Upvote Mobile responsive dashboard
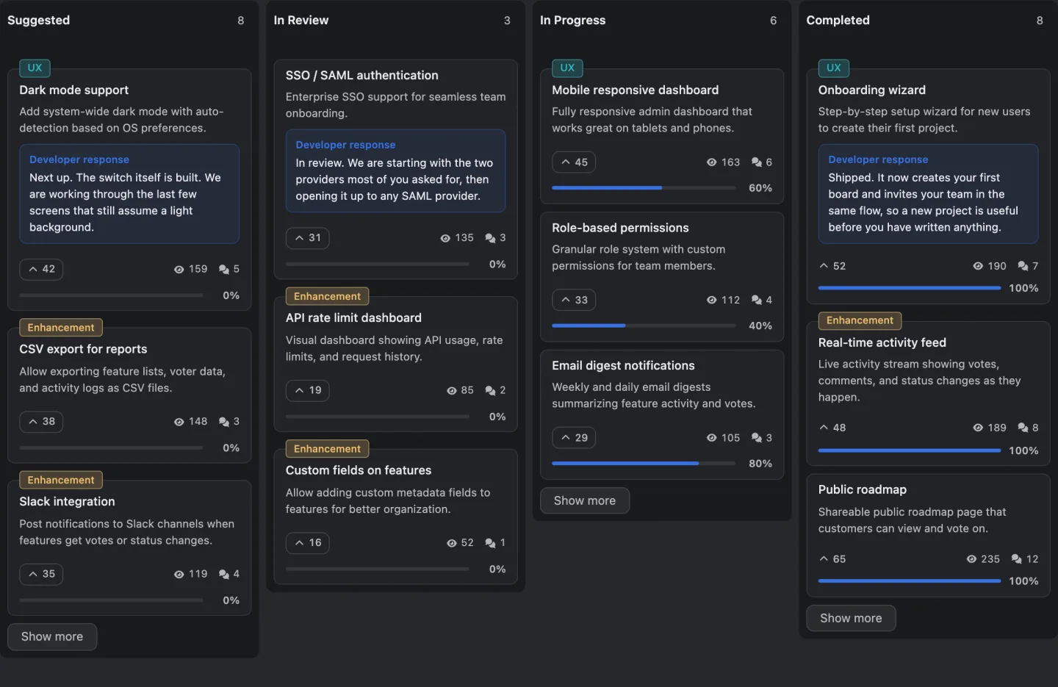Screen dimensions: 1058x687 click(574, 162)
